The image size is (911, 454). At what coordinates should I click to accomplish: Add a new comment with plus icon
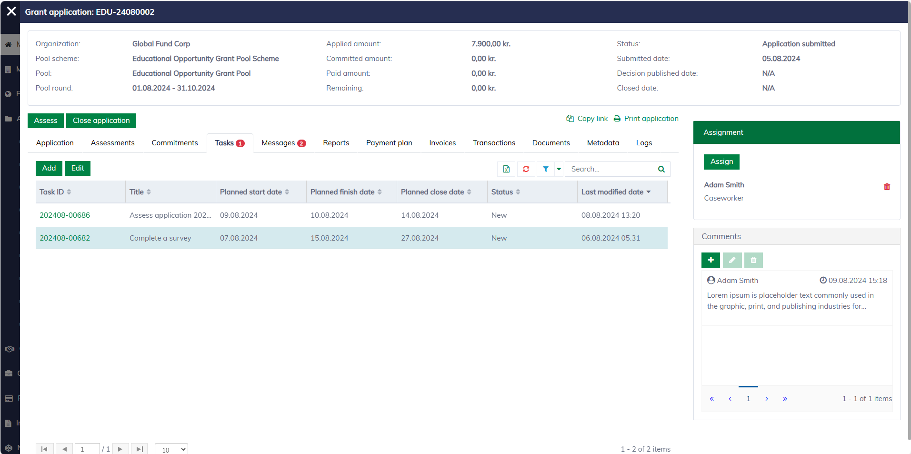pyautogui.click(x=711, y=260)
